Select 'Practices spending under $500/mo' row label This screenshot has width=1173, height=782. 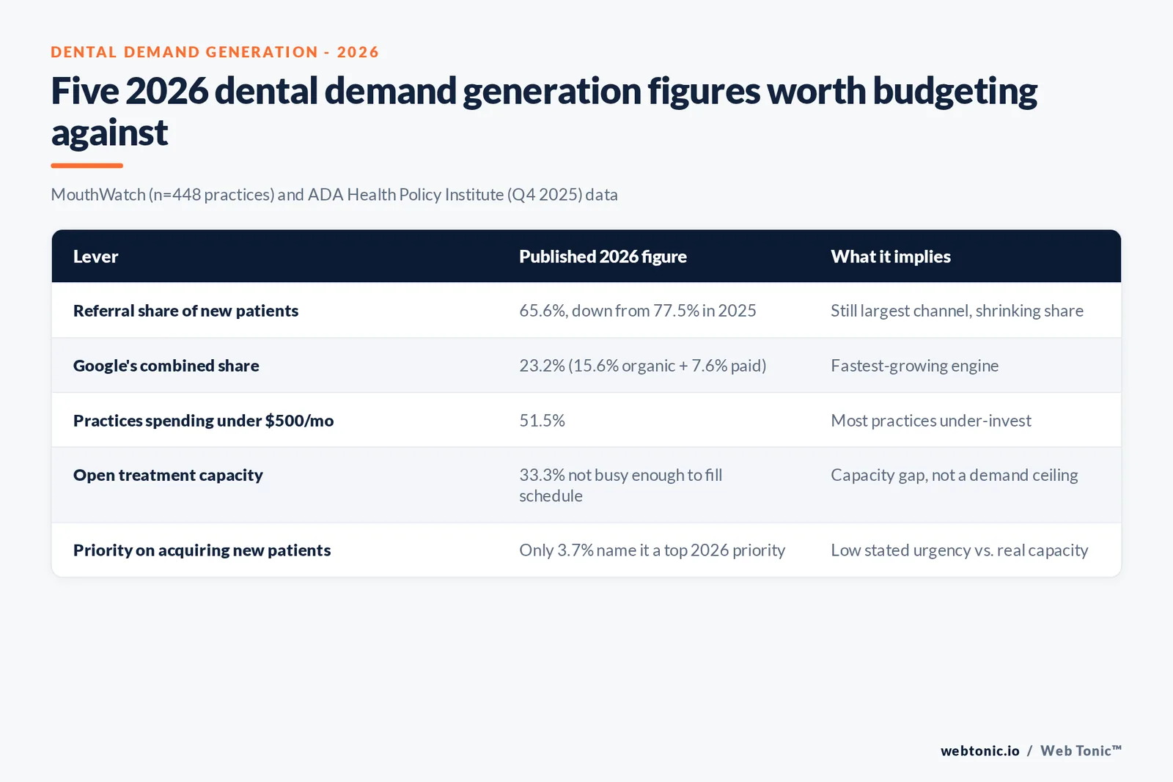point(203,421)
